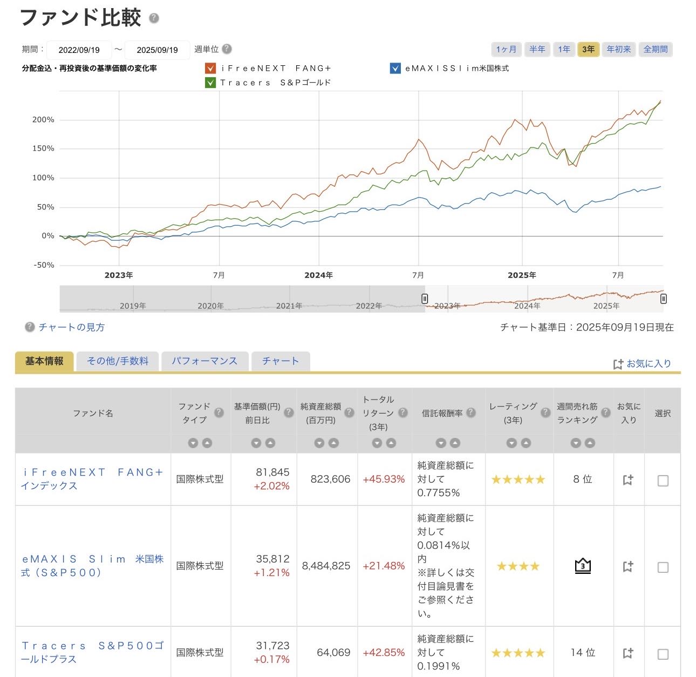Image resolution: width=696 pixels, height=677 pixels.
Task: Click the rank 3 crown ranking icon
Action: click(583, 566)
